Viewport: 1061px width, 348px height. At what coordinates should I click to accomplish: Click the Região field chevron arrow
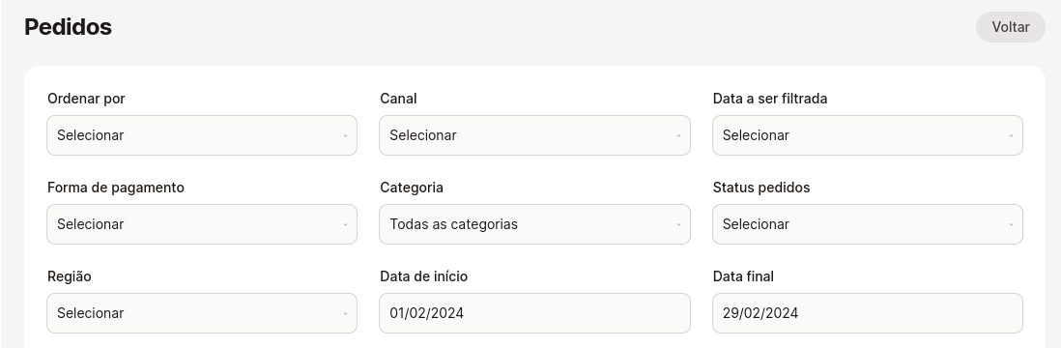(345, 313)
